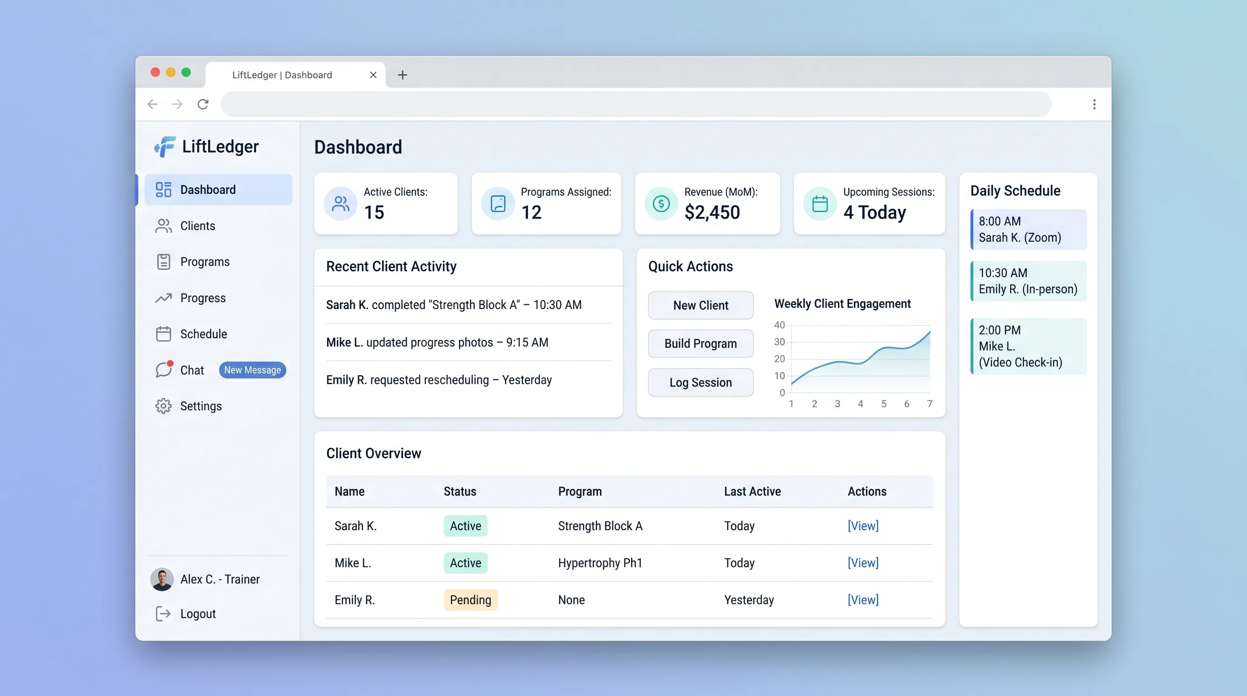Close the LiftLedger Dashboard tab
1247x696 pixels.
point(373,75)
